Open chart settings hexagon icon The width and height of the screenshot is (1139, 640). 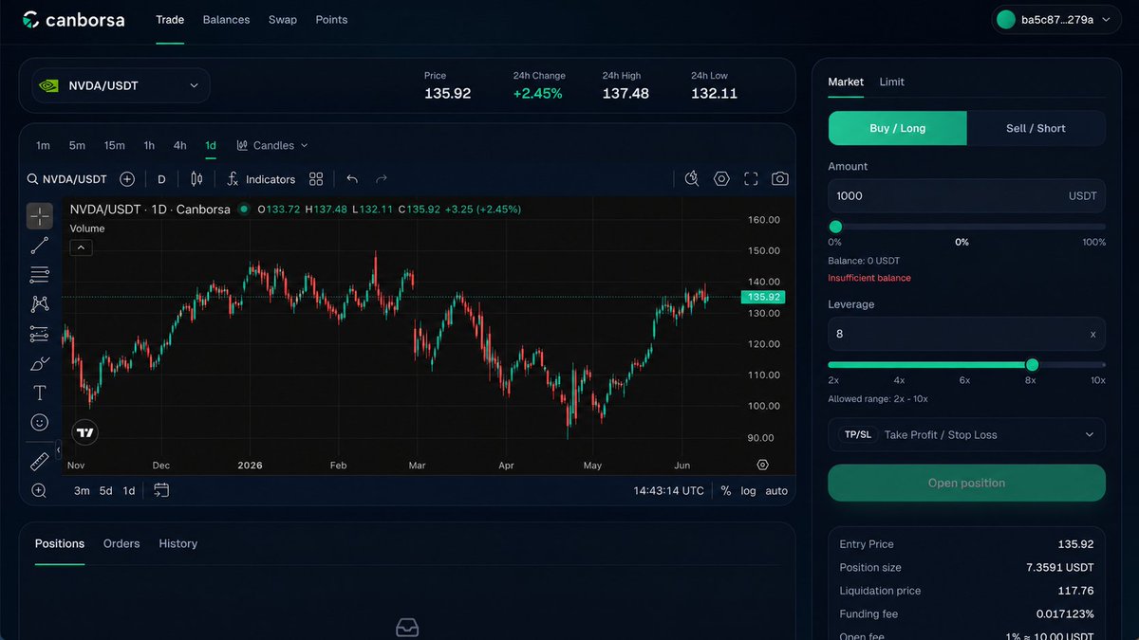(721, 178)
